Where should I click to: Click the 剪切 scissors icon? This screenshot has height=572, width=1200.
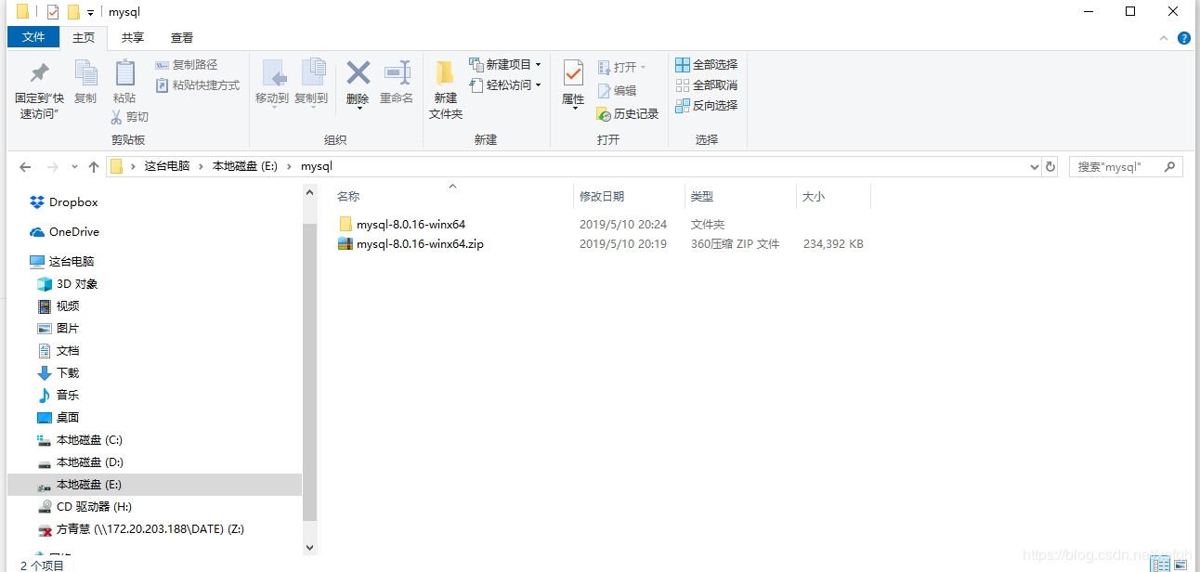[116, 117]
